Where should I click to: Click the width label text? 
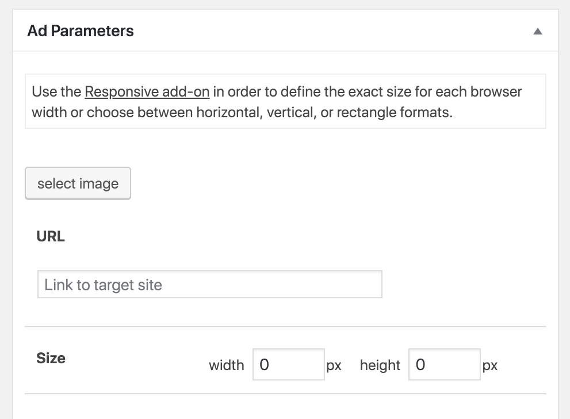pyautogui.click(x=226, y=366)
